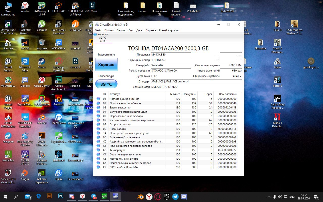
Task: Open IQ Option desktop icon
Action: click(75, 26)
